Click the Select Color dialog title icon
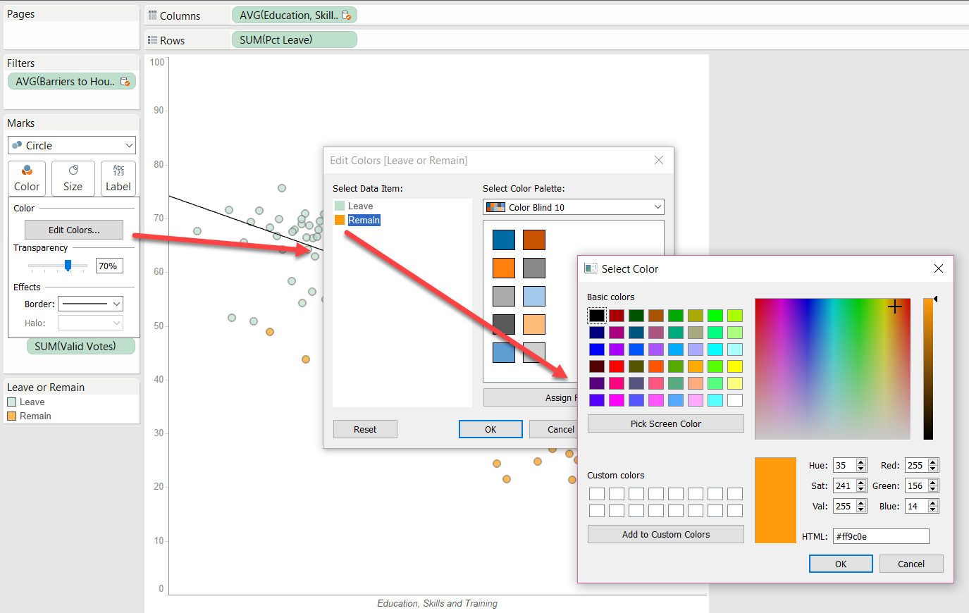This screenshot has width=969, height=613. click(x=591, y=268)
